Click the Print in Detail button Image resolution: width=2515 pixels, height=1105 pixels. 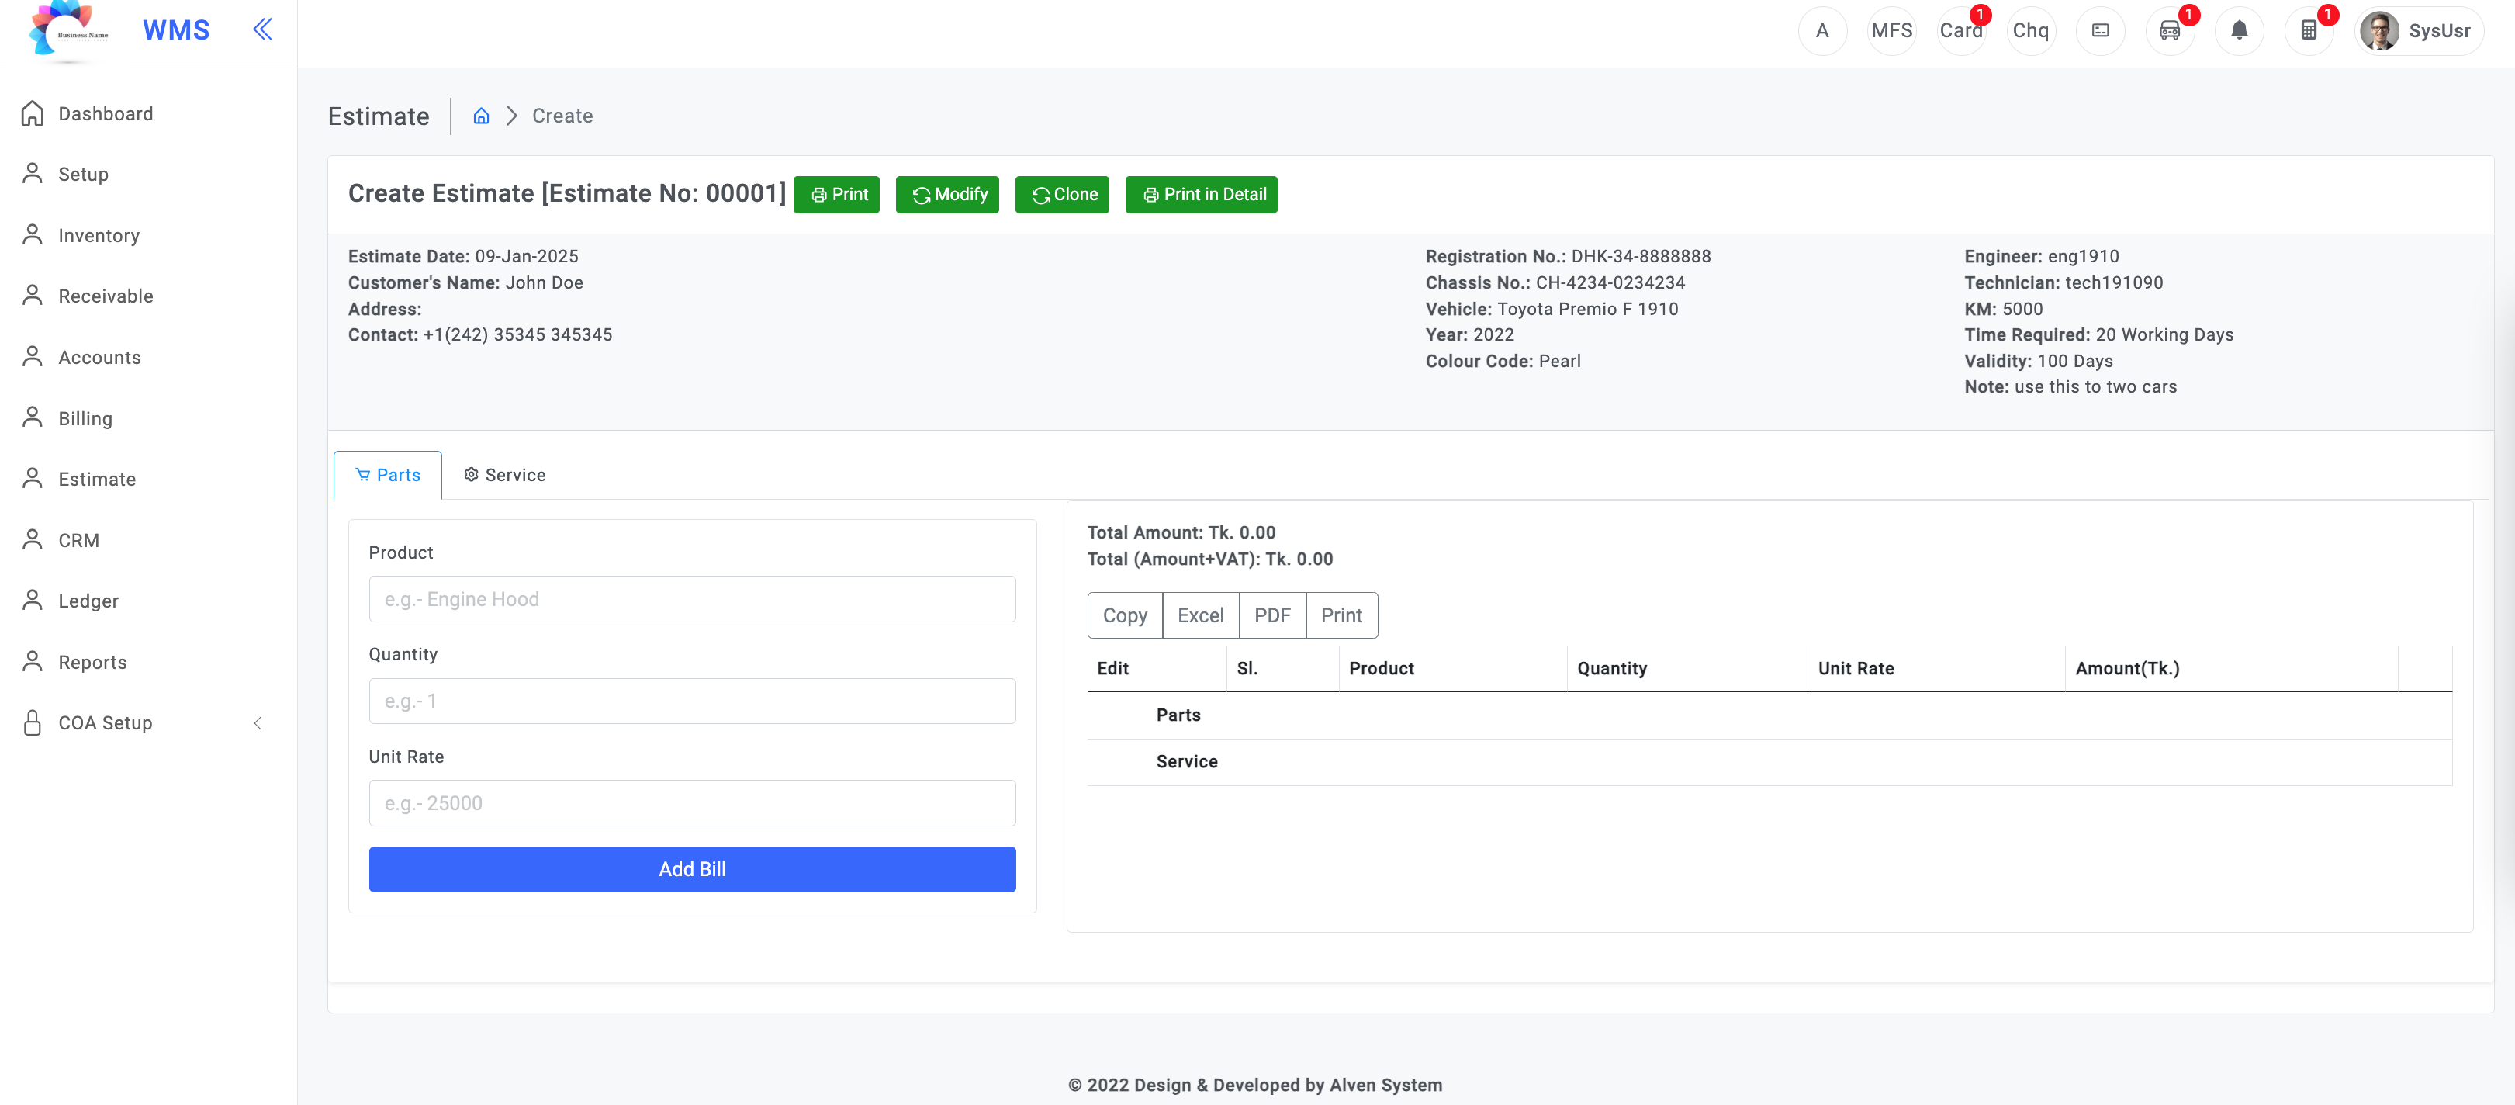click(1201, 195)
